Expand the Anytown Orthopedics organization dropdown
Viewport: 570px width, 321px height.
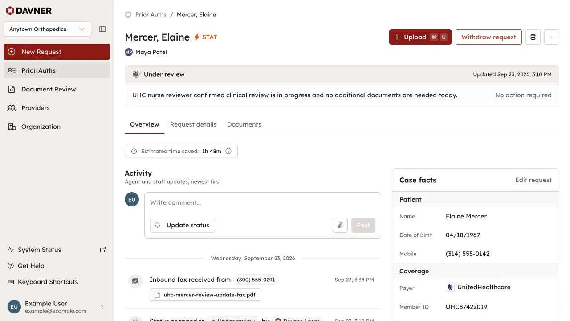(x=47, y=29)
